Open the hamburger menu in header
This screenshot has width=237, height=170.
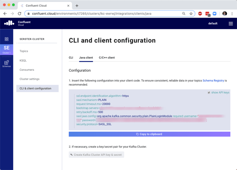(x=231, y=24)
